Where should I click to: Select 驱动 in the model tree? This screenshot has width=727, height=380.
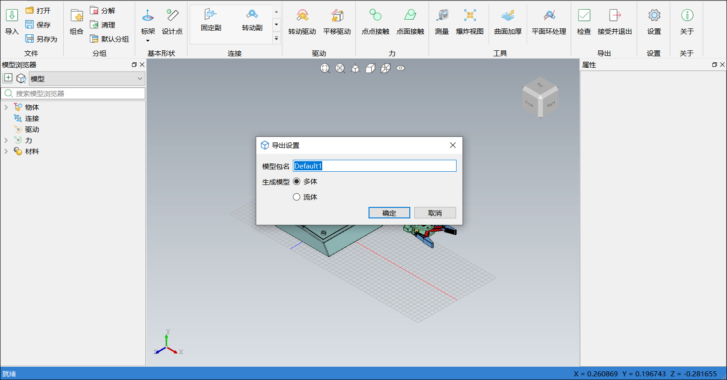pos(32,129)
